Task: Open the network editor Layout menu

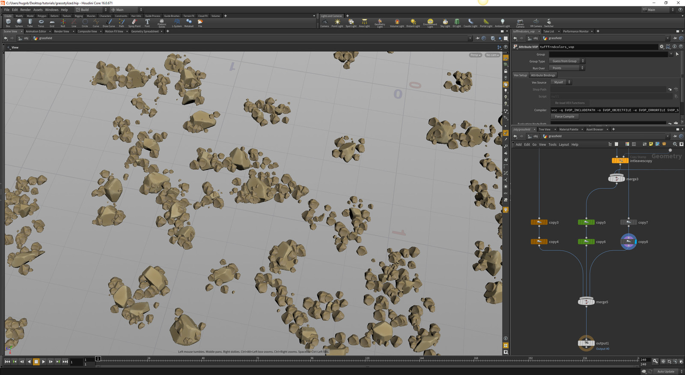Action: 564,144
